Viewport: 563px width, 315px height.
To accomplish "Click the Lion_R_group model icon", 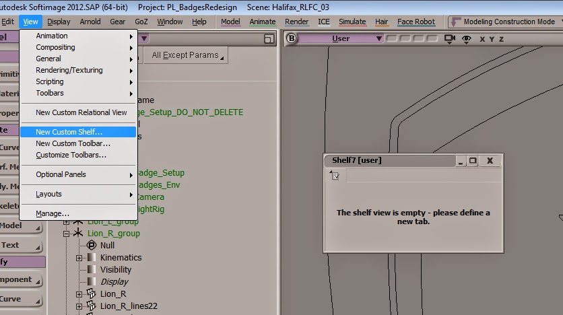I will pos(78,233).
